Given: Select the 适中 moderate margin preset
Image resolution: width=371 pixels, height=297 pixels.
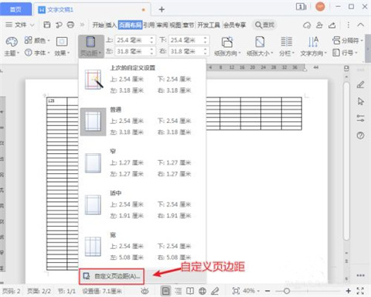Looking at the screenshot, I should click(142, 204).
